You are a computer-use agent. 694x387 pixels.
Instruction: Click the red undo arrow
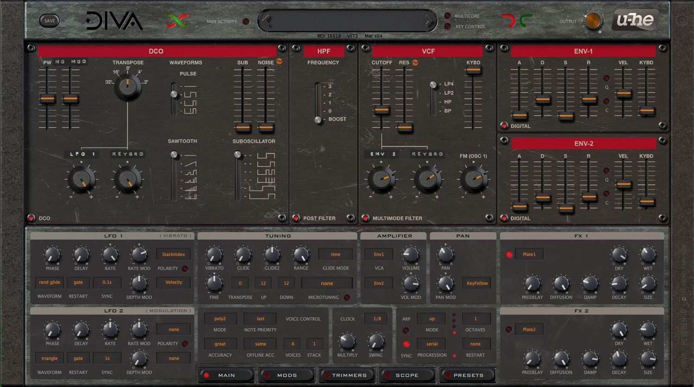click(508, 20)
